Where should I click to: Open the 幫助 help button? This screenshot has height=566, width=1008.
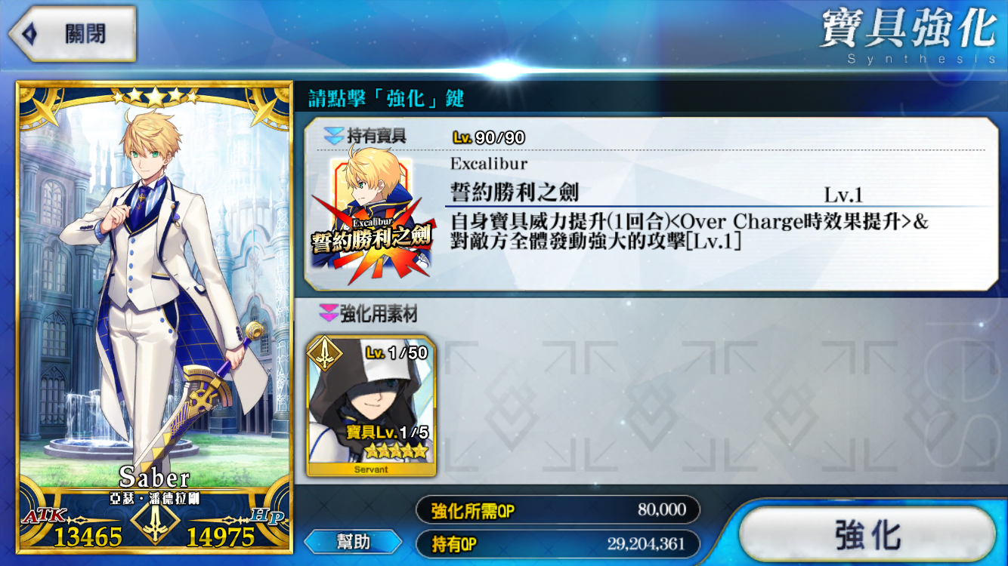click(353, 541)
